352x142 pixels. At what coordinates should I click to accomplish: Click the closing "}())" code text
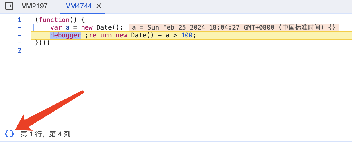(x=42, y=43)
